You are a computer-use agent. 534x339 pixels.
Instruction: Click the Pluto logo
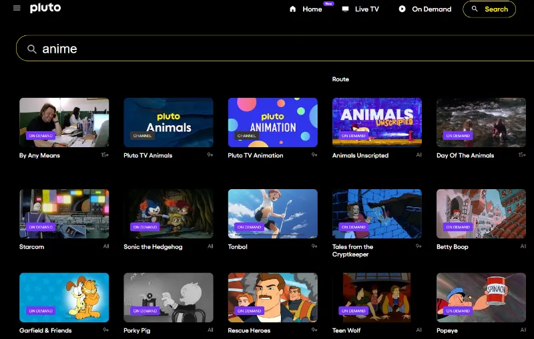45,8
